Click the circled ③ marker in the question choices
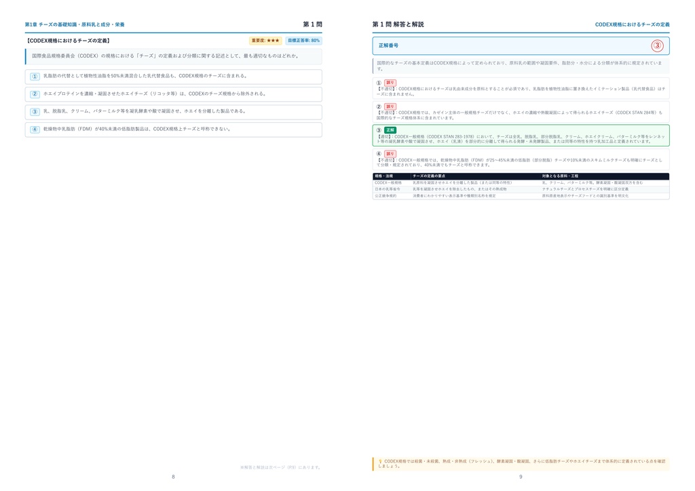This screenshot has width=695, height=491. click(35, 112)
